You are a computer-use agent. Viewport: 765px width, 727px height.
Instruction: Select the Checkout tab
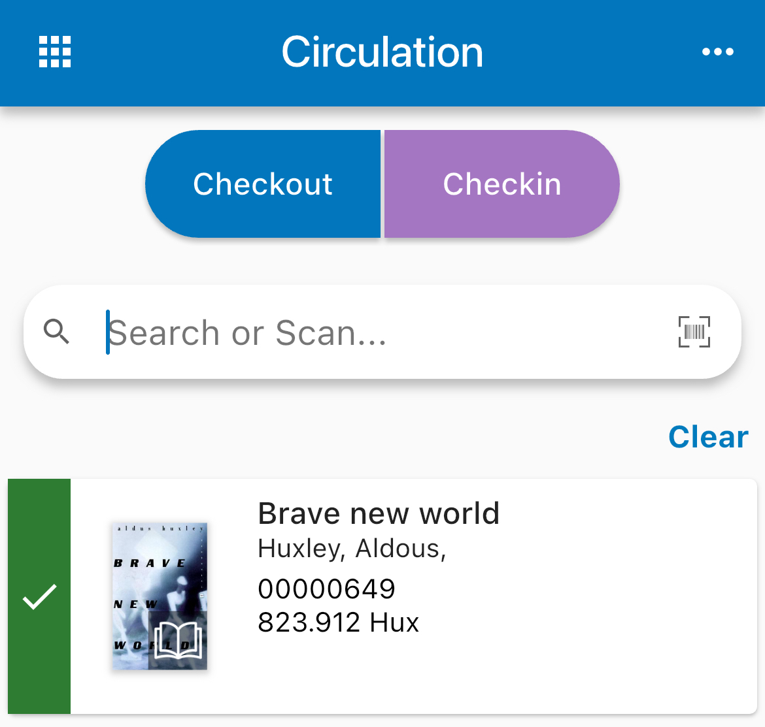[x=263, y=184]
